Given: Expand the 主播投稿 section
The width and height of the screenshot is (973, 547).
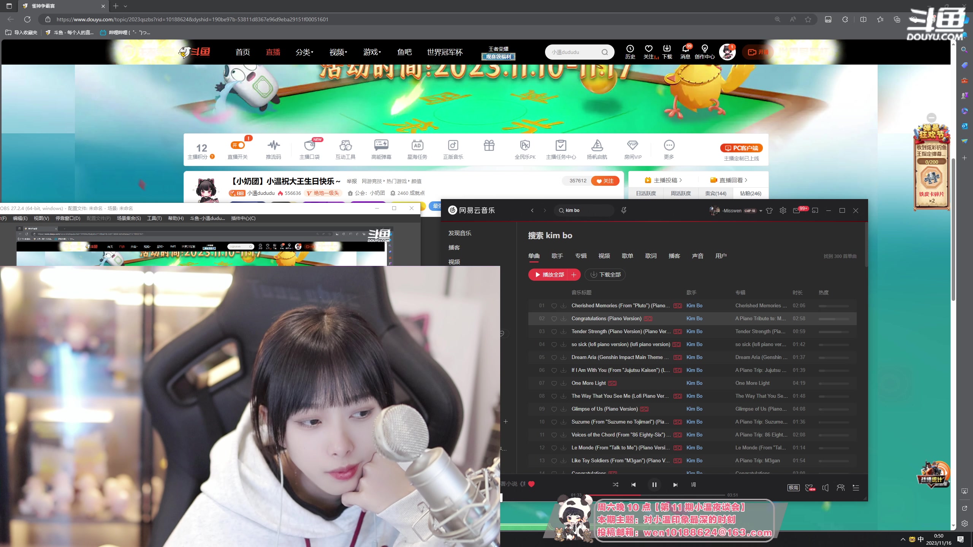Looking at the screenshot, I should coord(663,180).
